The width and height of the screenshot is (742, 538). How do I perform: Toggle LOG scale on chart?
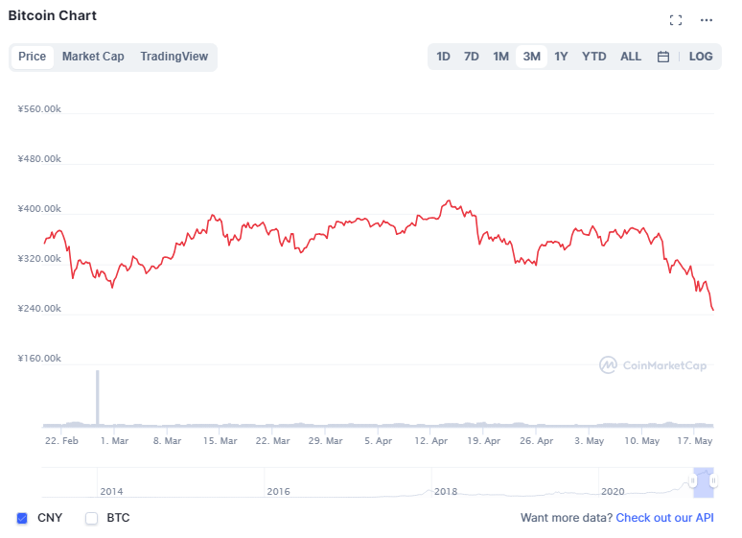tap(701, 57)
